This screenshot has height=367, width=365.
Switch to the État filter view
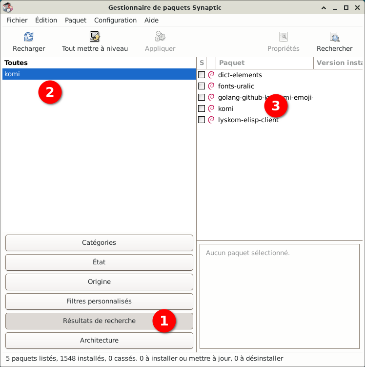pyautogui.click(x=99, y=262)
